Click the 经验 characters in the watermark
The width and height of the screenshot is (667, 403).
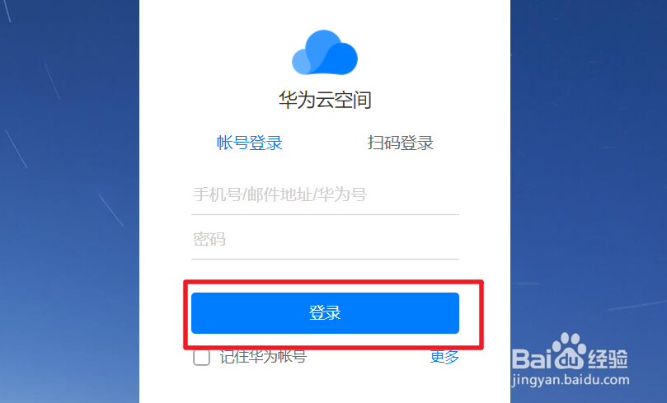coord(608,358)
